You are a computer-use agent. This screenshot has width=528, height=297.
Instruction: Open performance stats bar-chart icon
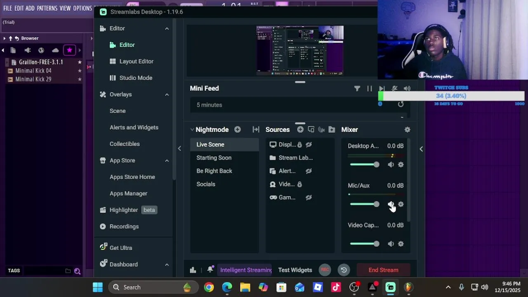[193, 270]
